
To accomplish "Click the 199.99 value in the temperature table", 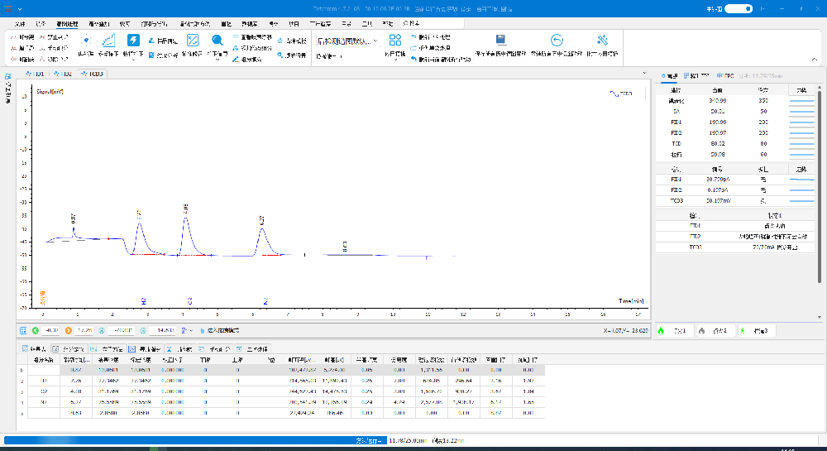I will click(717, 122).
